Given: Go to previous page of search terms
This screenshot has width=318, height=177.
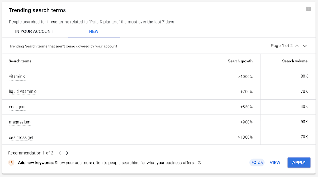Looking at the screenshot, I should coord(297,46).
